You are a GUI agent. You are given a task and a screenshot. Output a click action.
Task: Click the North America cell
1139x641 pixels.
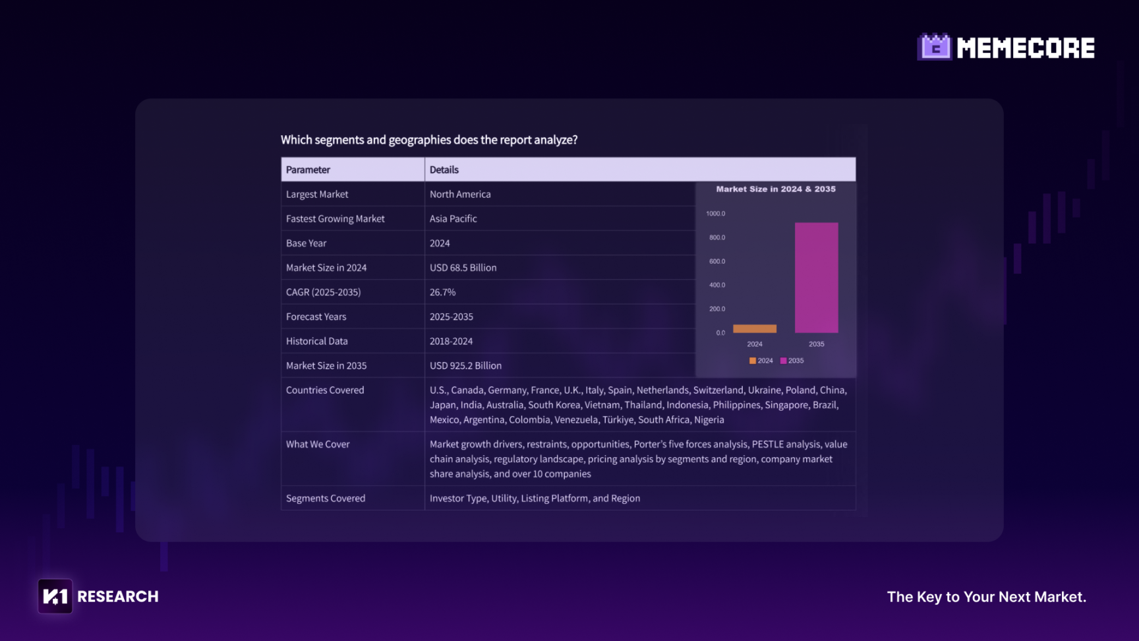pos(460,194)
